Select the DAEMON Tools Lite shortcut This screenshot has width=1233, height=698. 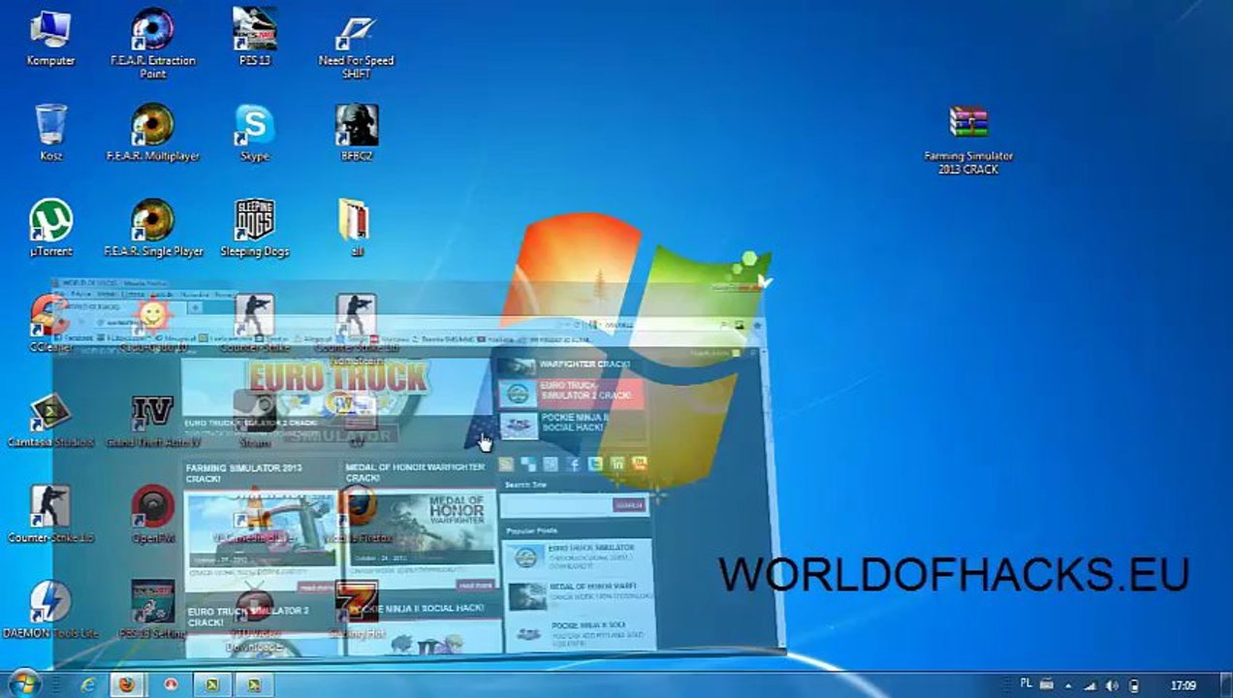tap(50, 609)
